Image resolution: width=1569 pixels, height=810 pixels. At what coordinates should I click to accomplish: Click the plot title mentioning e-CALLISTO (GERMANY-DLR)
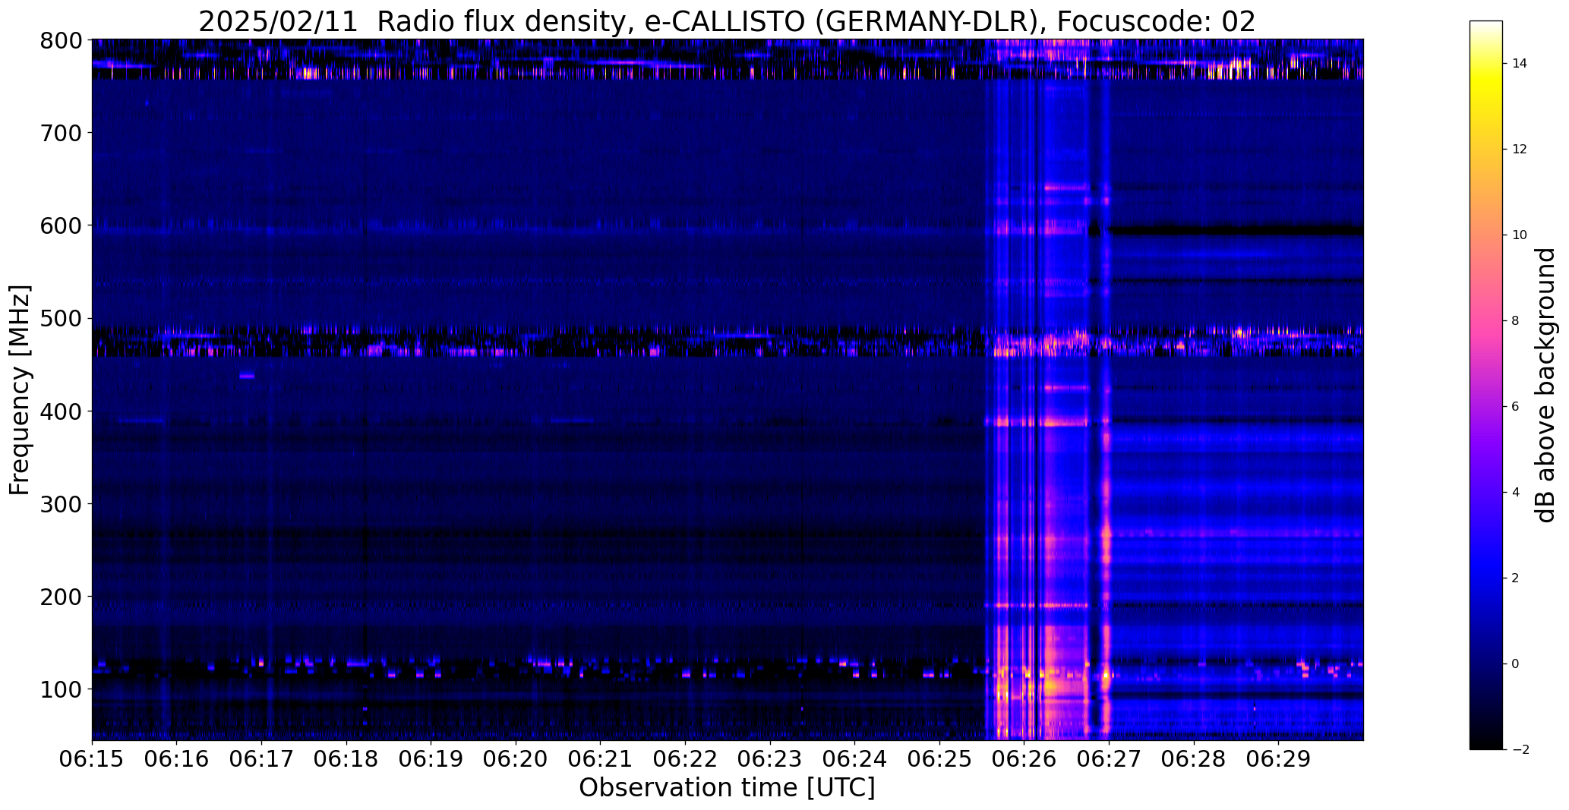click(x=727, y=22)
